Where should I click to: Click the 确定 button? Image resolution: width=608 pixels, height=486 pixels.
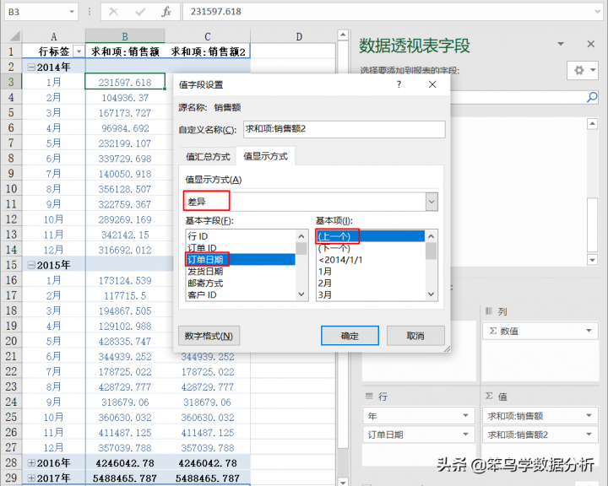[x=350, y=336]
